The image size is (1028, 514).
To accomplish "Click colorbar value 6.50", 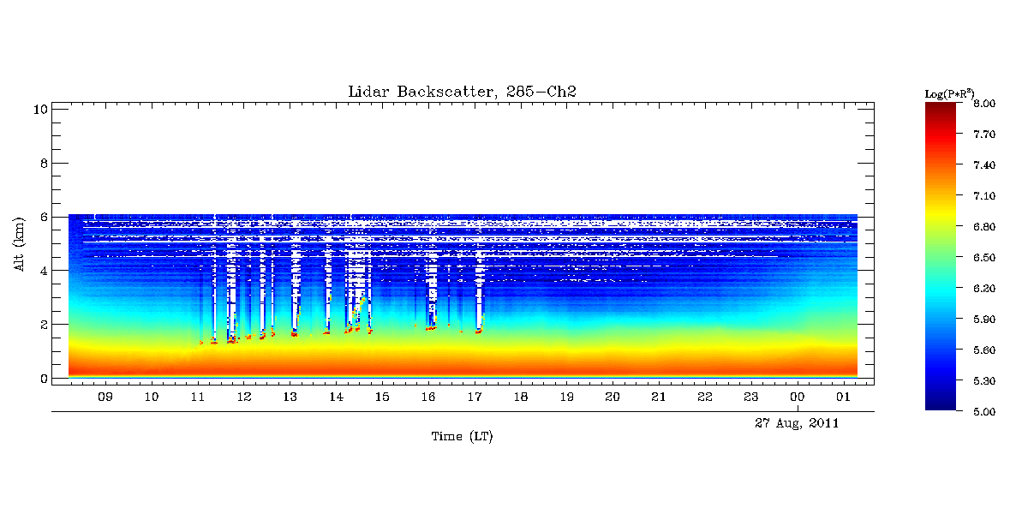I will (983, 258).
